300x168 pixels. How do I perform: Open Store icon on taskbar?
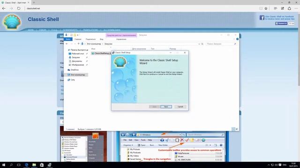[x=42, y=165]
